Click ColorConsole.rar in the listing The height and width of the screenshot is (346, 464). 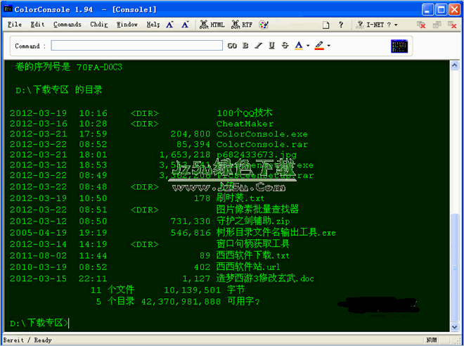pyautogui.click(x=262, y=144)
